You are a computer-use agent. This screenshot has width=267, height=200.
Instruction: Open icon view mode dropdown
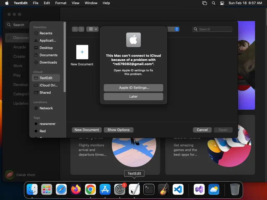92,29
